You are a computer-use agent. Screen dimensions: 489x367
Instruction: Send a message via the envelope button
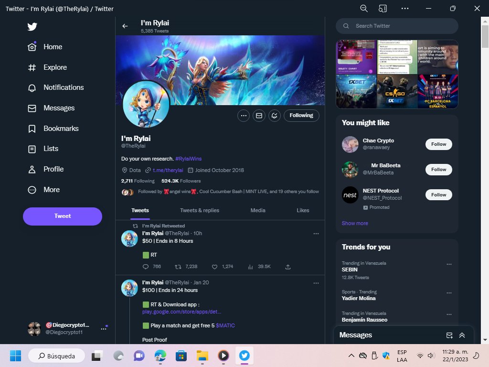coord(259,116)
